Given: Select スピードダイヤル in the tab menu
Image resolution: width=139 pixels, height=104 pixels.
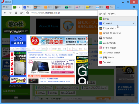Looking at the screenshot, I should coord(117,14).
